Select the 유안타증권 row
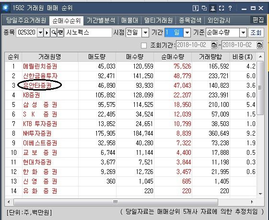269x220 pixels. [130, 86]
